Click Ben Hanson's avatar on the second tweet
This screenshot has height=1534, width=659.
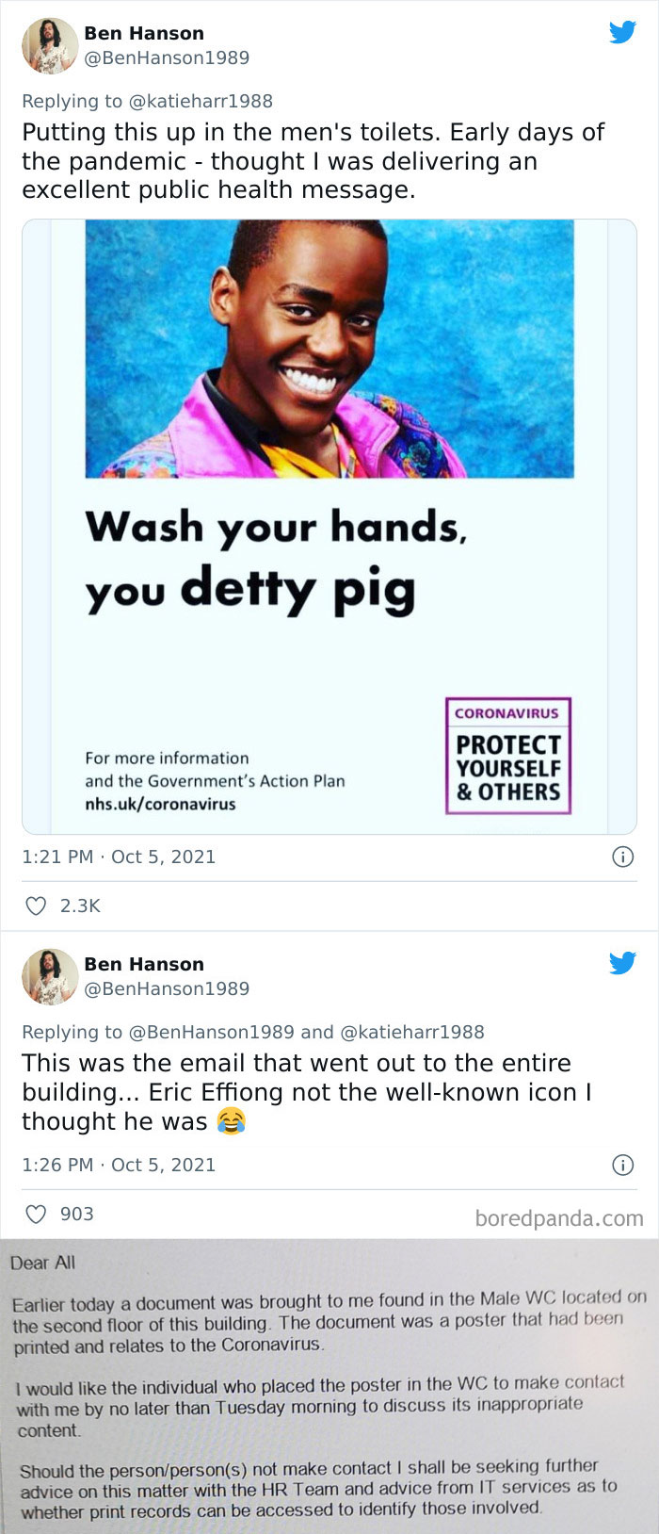pos(49,976)
